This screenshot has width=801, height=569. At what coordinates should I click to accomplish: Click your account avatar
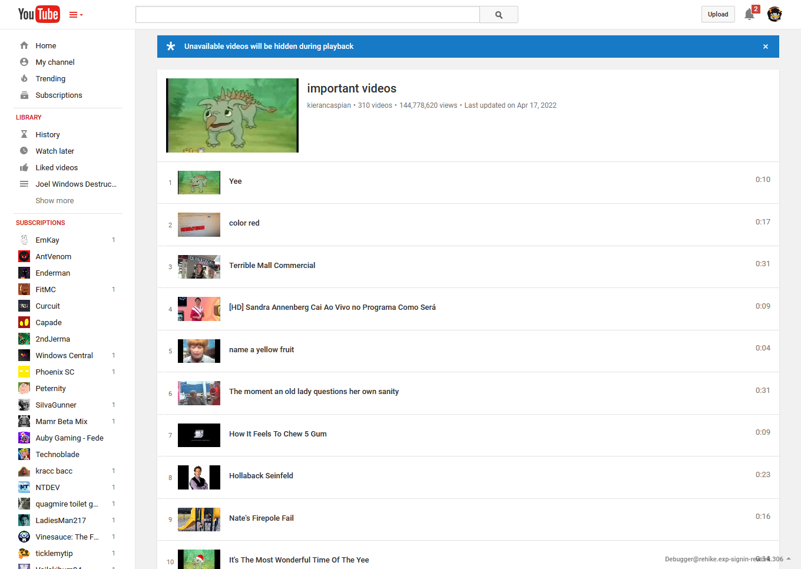click(x=774, y=14)
